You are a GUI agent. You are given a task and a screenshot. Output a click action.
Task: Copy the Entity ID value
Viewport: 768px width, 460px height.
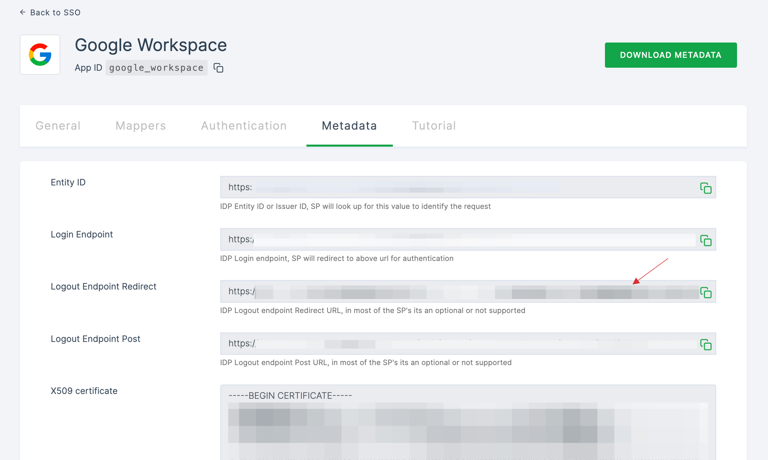point(706,188)
